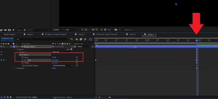This screenshot has width=218, height=99.
Task: Expand the Transform group
Action: [14, 68]
